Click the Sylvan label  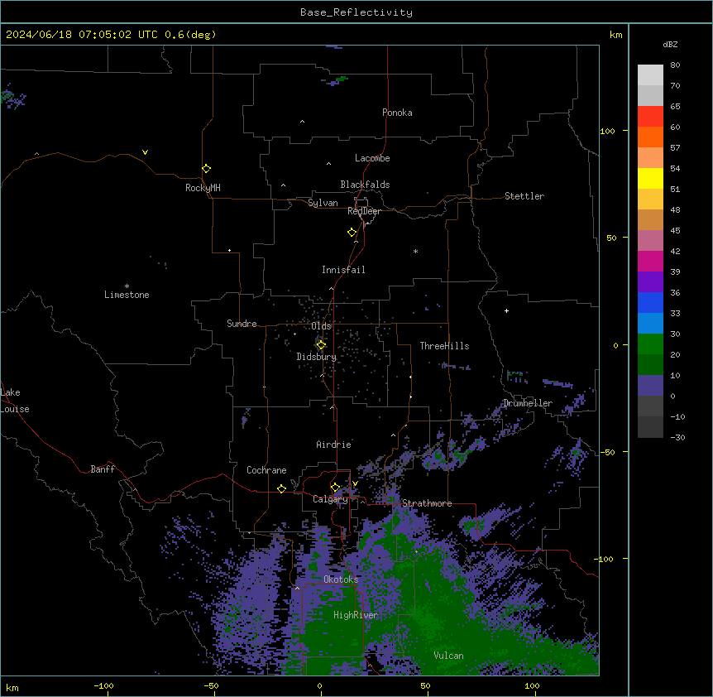pyautogui.click(x=323, y=203)
